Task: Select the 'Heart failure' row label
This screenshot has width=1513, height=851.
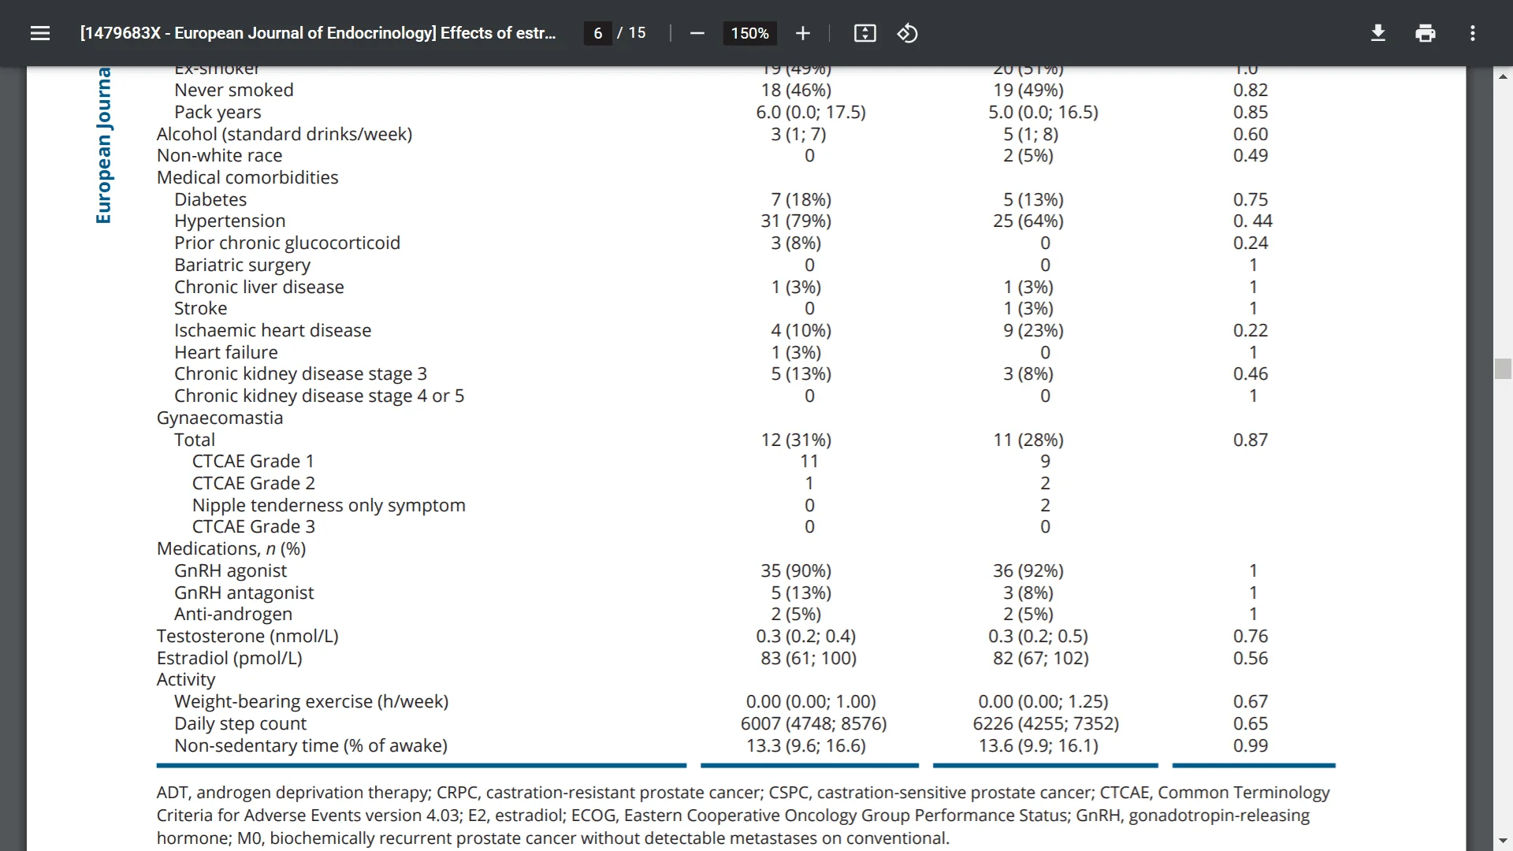Action: click(226, 352)
